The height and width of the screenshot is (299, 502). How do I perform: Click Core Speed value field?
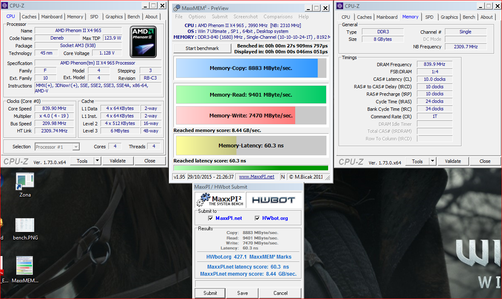[54, 108]
